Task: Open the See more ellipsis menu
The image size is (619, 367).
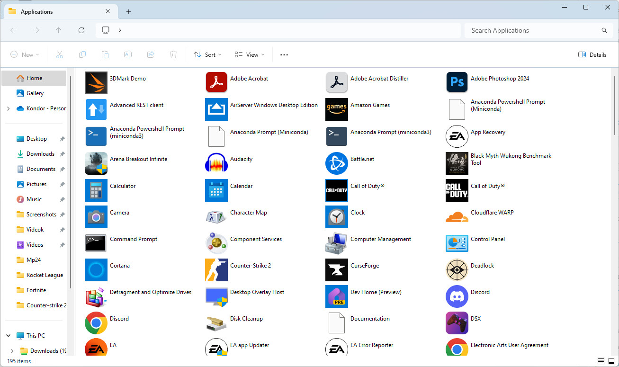Action: click(284, 54)
